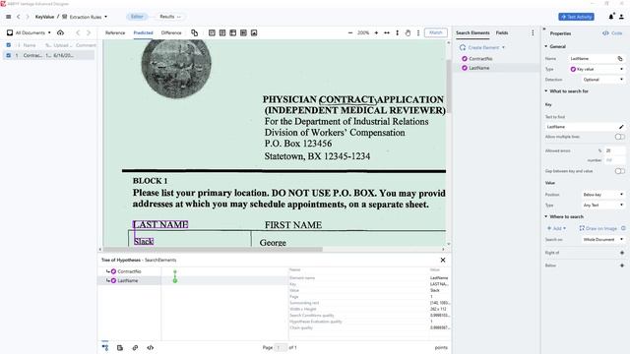The height and width of the screenshot is (354, 630).
Task: Toggle checkbox for the Contrac... document row
Action: pos(9,55)
